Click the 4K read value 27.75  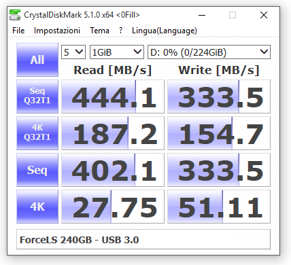(x=113, y=207)
